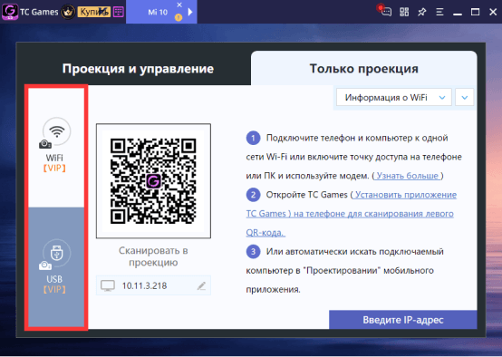The height and width of the screenshot is (357, 502).
Task: Click the yellow Купить button
Action: point(94,12)
